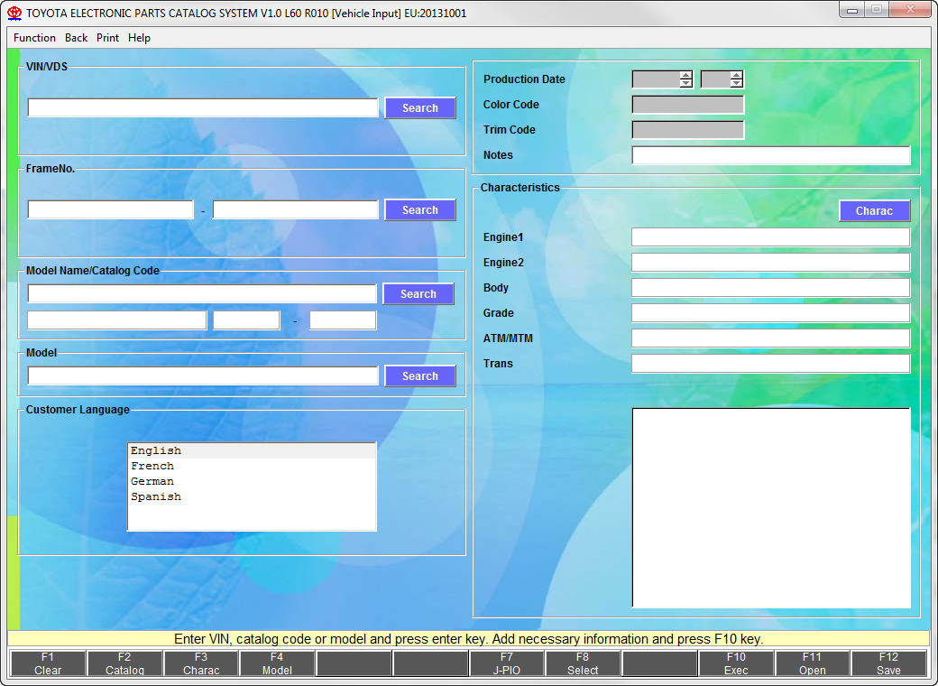Click the F12 Save function key

888,663
